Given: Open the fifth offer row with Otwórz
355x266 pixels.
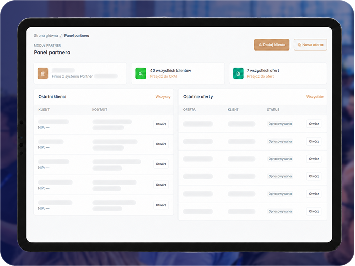Looking at the screenshot, I should (314, 194).
